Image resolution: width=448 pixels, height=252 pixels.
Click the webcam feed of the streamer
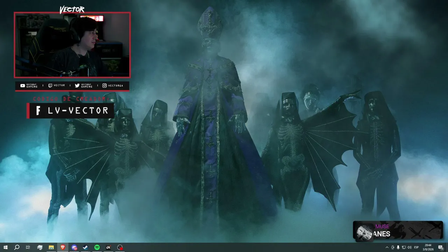[x=72, y=45]
